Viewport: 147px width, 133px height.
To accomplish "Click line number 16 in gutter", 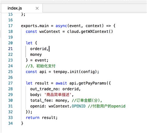I will [x=11, y=20].
